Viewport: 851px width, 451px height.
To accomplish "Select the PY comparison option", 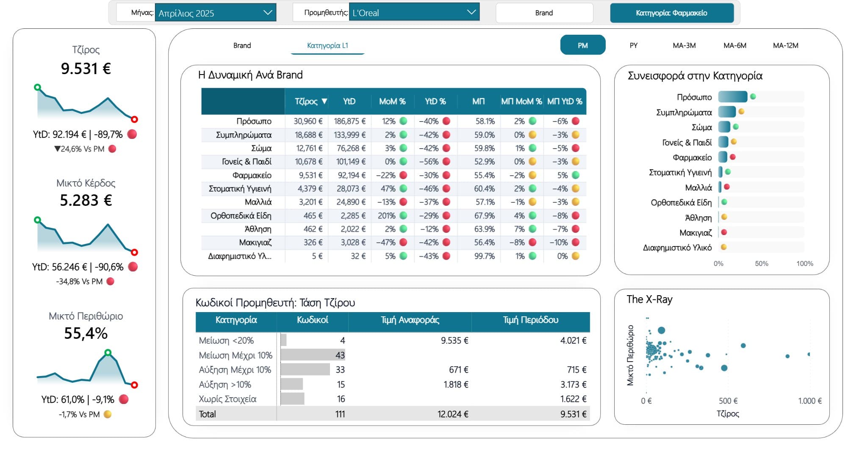I will 633,45.
